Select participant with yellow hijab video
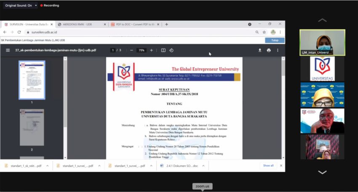The height and width of the screenshot is (192, 358). click(322, 95)
